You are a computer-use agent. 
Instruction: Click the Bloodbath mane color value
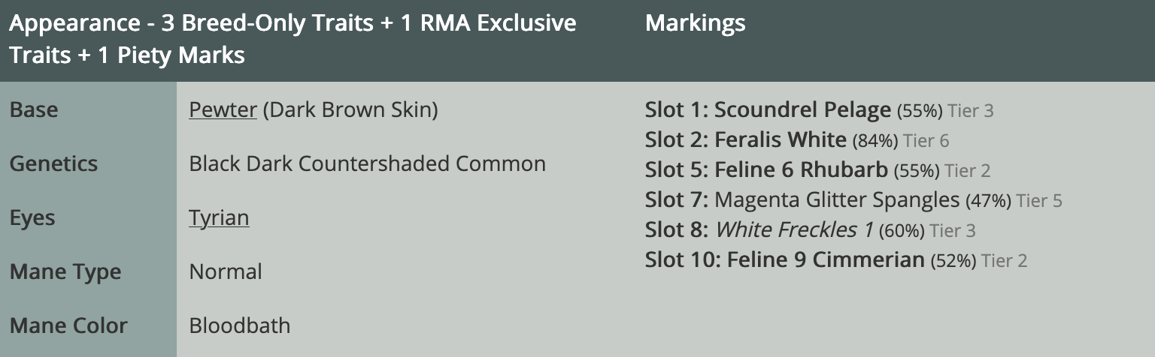239,325
